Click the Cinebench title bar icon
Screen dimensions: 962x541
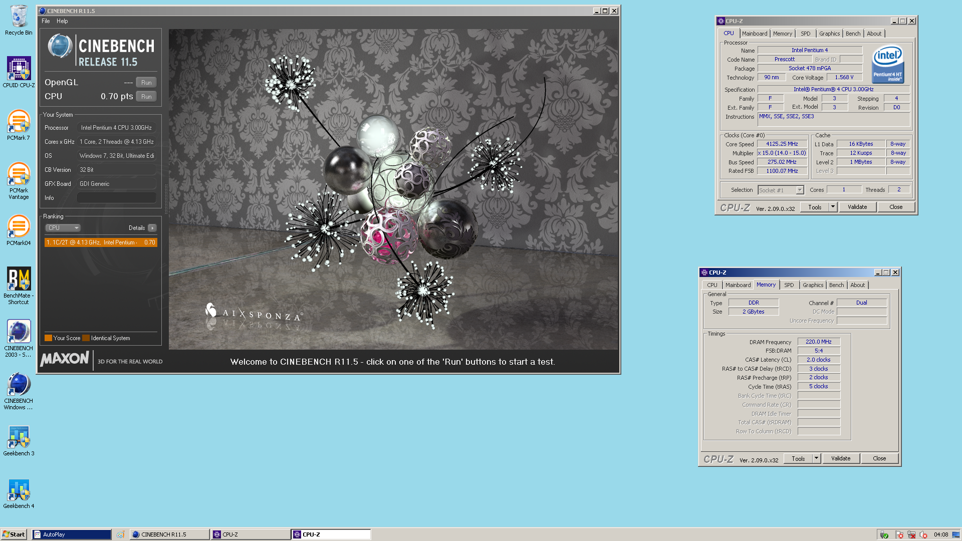pyautogui.click(x=42, y=11)
